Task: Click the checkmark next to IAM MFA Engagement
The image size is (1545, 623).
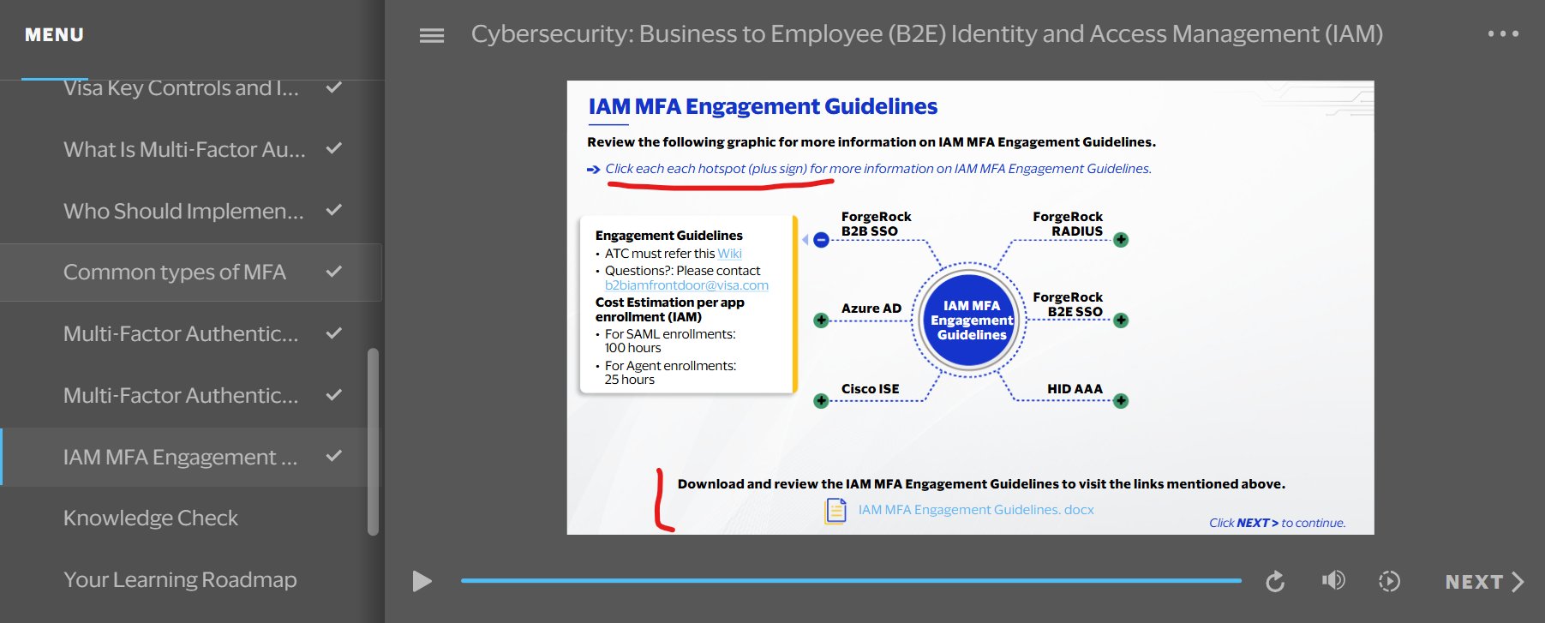Action: [x=334, y=456]
